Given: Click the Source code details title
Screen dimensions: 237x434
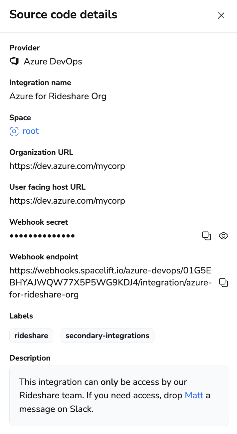Looking at the screenshot, I should click(x=63, y=14).
